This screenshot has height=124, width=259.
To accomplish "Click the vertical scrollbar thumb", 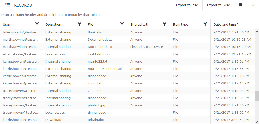I will pos(257,95).
